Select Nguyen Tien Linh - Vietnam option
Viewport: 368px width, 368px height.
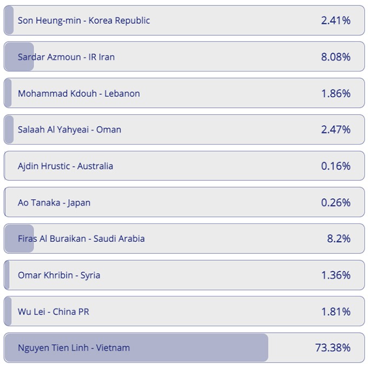[74, 348]
